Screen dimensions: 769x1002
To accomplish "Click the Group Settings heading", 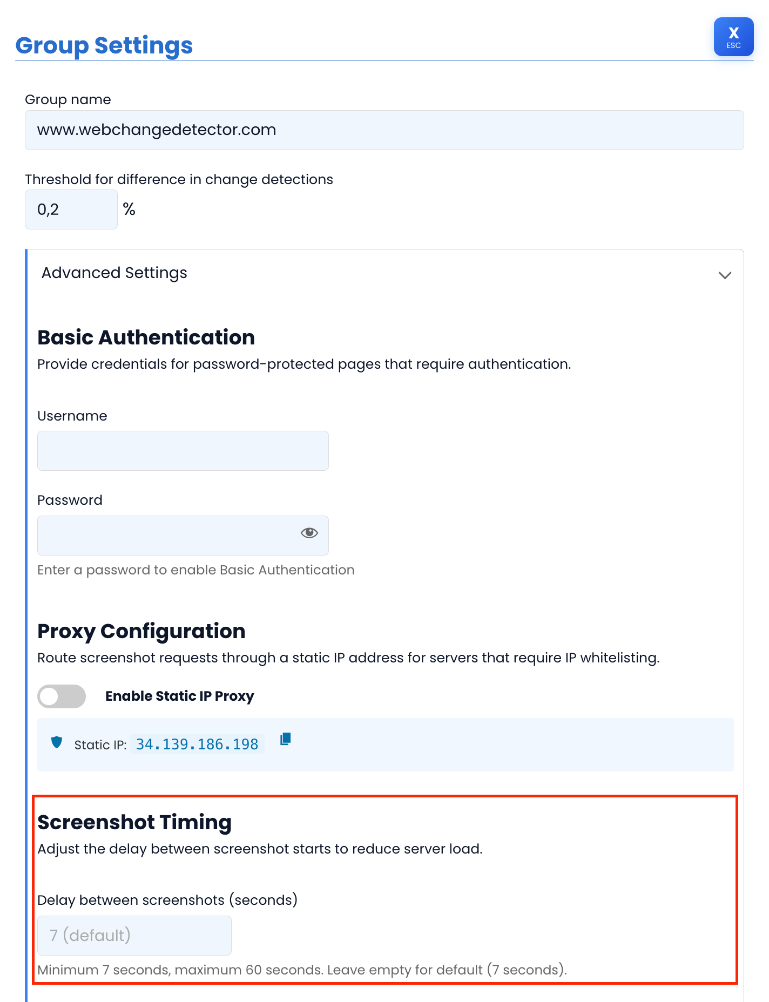I will point(104,45).
